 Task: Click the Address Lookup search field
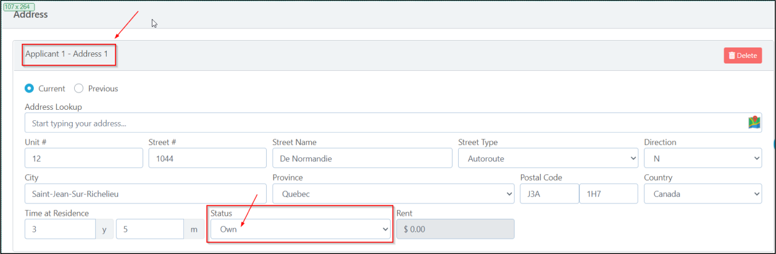coord(383,123)
